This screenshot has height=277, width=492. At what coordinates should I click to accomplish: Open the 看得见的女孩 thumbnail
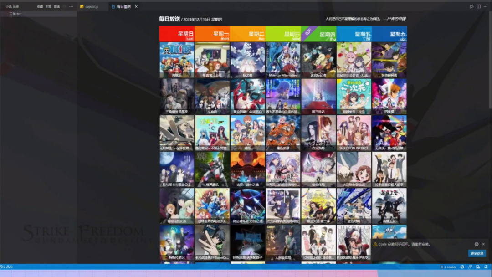tap(177, 206)
